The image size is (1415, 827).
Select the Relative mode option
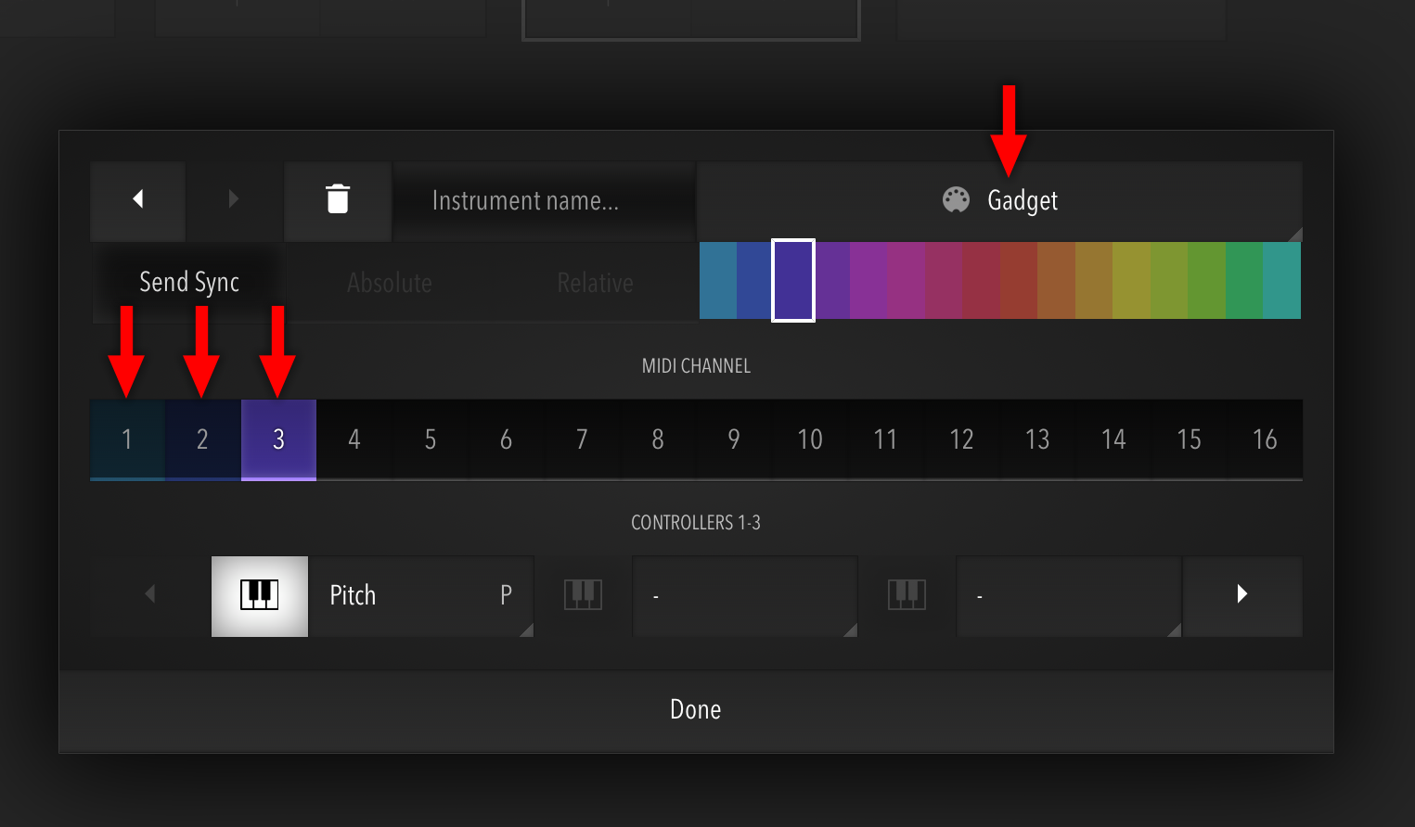pyautogui.click(x=596, y=283)
